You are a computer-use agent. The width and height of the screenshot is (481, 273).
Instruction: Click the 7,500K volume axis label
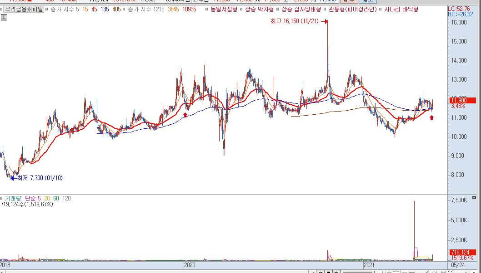click(x=459, y=200)
